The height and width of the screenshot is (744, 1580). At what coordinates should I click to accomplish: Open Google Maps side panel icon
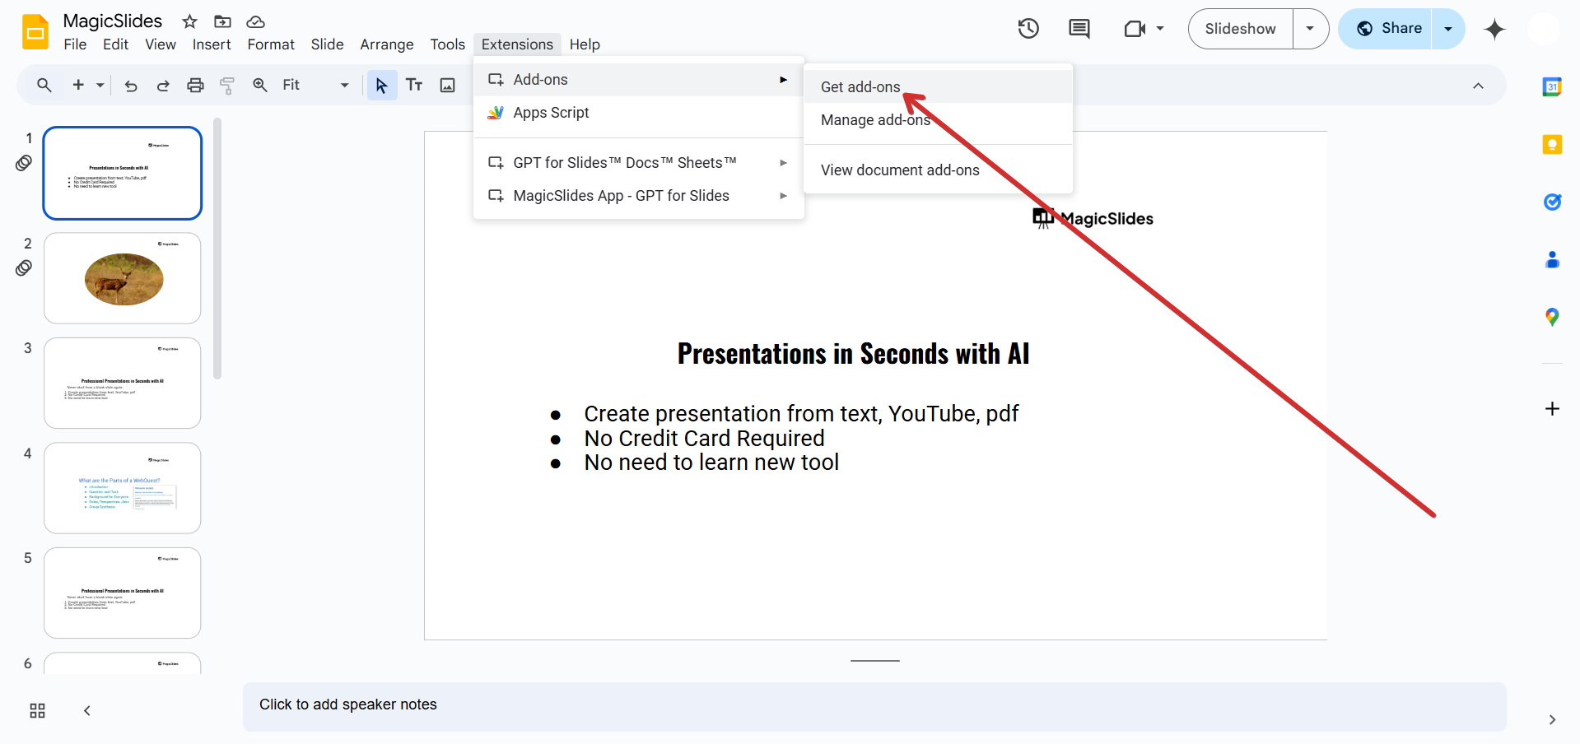[1552, 317]
